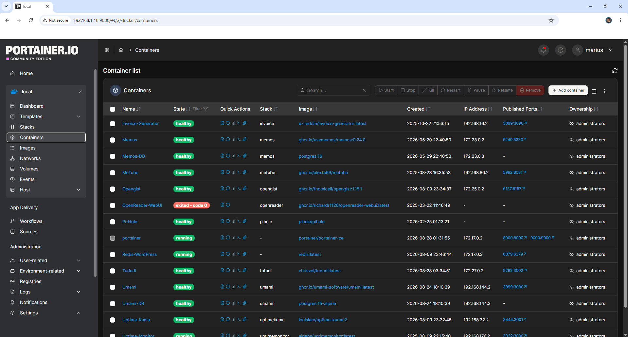Inspect the Uptime-Kuma container
This screenshot has width=628, height=337.
pyautogui.click(x=228, y=319)
